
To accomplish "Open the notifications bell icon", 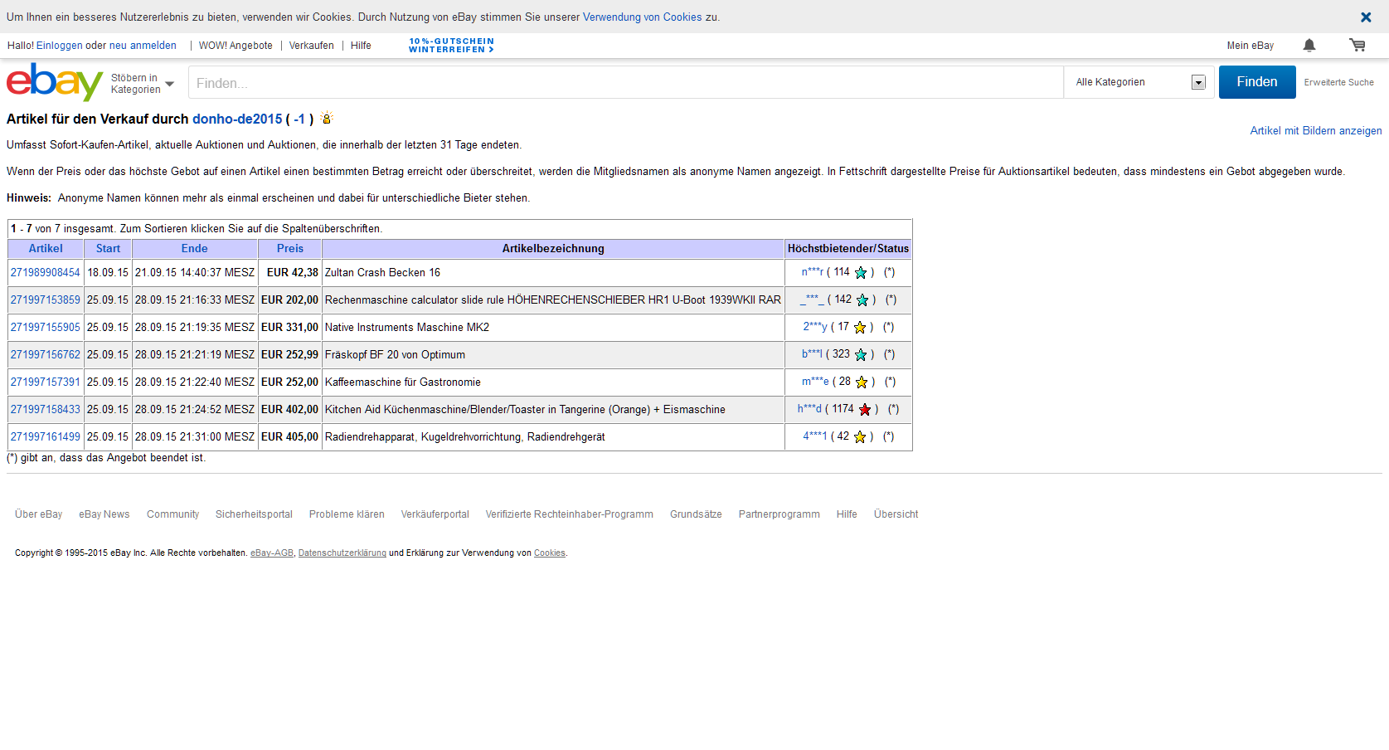I will click(1309, 46).
